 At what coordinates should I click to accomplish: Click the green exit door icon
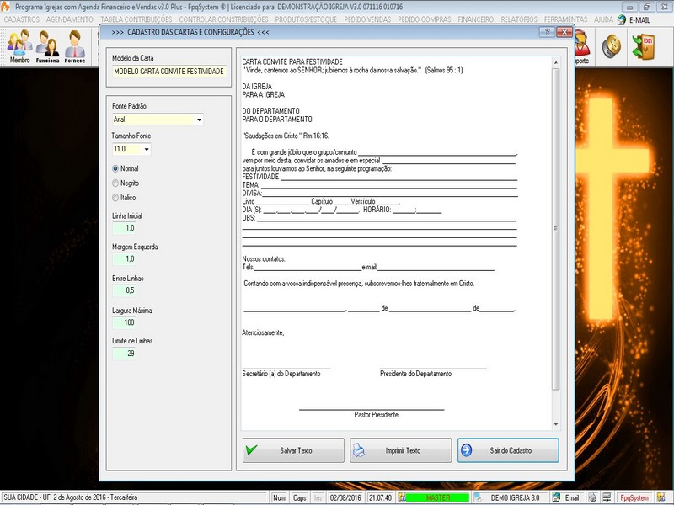(643, 46)
